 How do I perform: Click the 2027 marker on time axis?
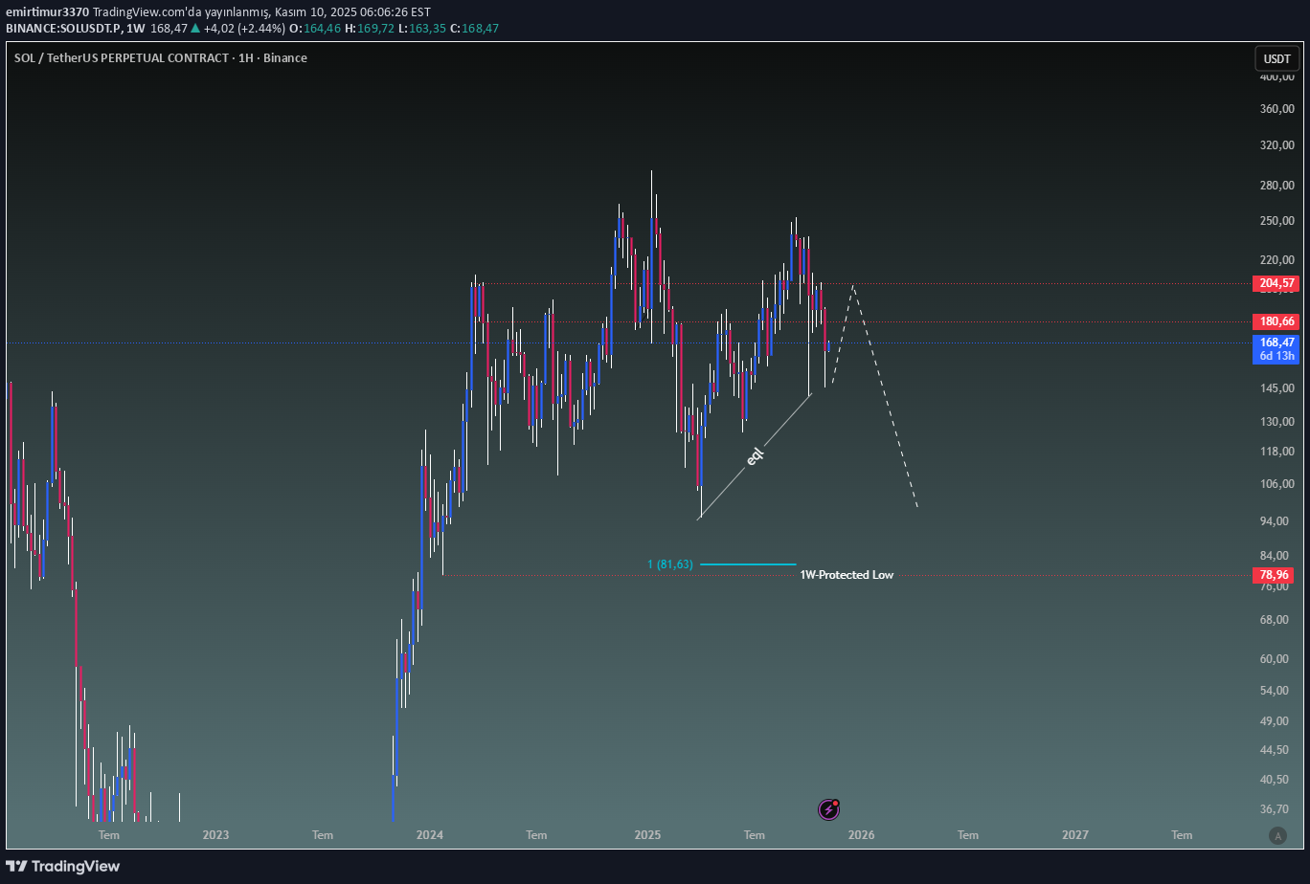(x=1075, y=835)
